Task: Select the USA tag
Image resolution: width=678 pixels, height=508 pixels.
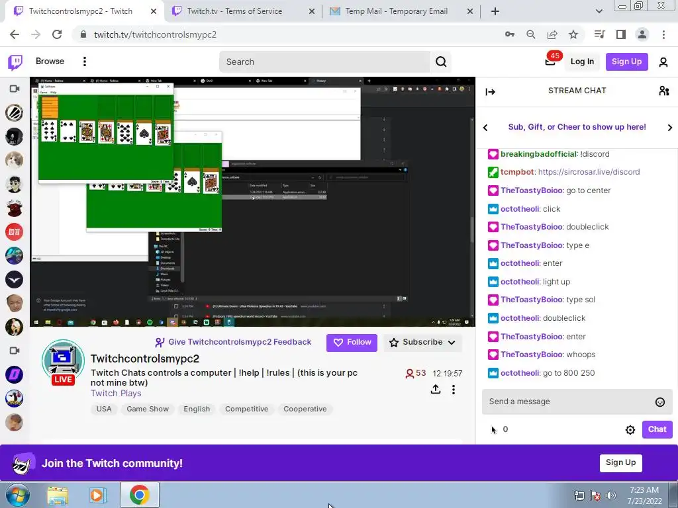Action: coord(104,409)
